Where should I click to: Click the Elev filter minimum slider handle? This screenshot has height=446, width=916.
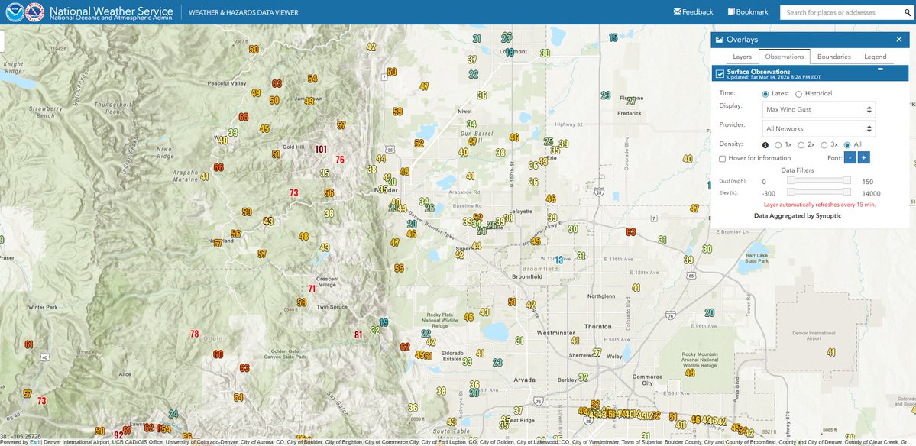tap(791, 192)
